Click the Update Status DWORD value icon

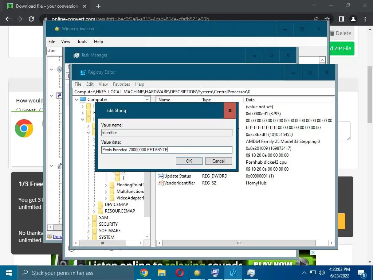tap(161, 176)
